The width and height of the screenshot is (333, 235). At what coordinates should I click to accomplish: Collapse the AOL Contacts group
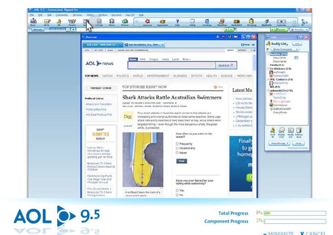coord(268,79)
